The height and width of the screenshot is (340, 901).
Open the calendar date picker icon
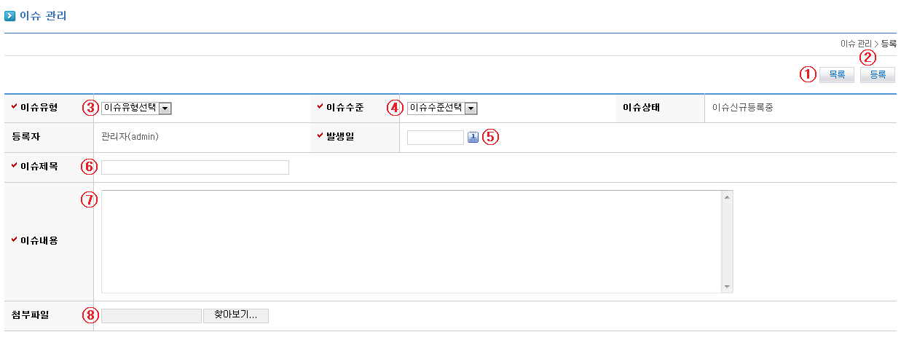(x=473, y=137)
